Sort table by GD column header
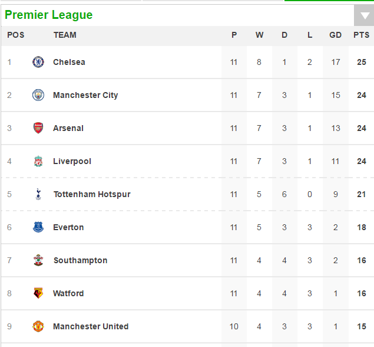Screen dimensions: 374x347 [x=335, y=35]
